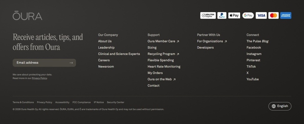Open the Recycling Program link
Screen dimensions: 304x124
tap(163, 54)
